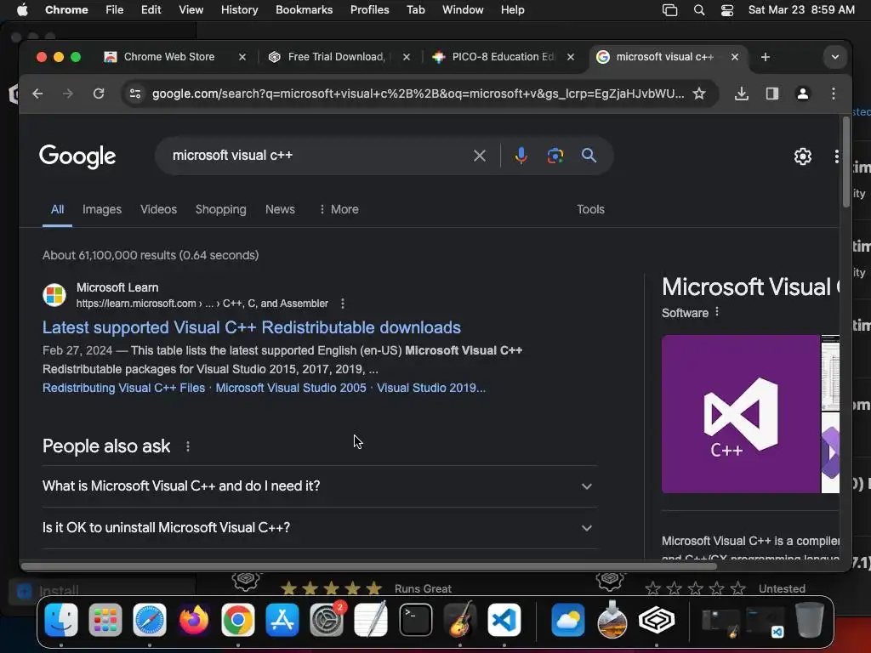Open a new tab with plus button

[766, 57]
